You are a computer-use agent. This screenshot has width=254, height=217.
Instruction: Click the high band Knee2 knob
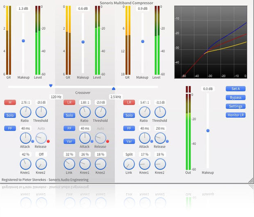(160, 164)
